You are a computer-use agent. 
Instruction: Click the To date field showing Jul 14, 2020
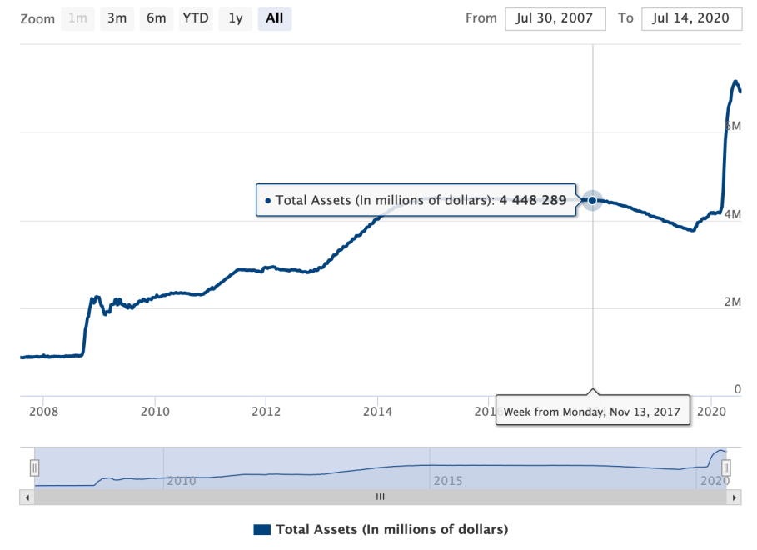pyautogui.click(x=691, y=18)
